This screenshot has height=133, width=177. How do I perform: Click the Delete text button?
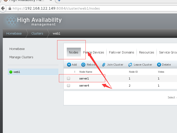coord(166,65)
